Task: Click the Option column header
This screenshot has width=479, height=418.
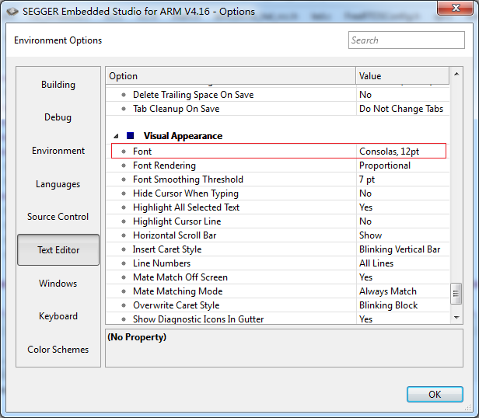Action: pyautogui.click(x=231, y=75)
